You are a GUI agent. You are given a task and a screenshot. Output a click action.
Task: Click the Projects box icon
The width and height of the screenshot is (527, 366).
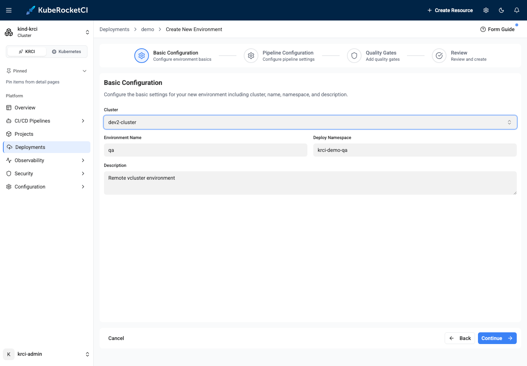[9, 134]
